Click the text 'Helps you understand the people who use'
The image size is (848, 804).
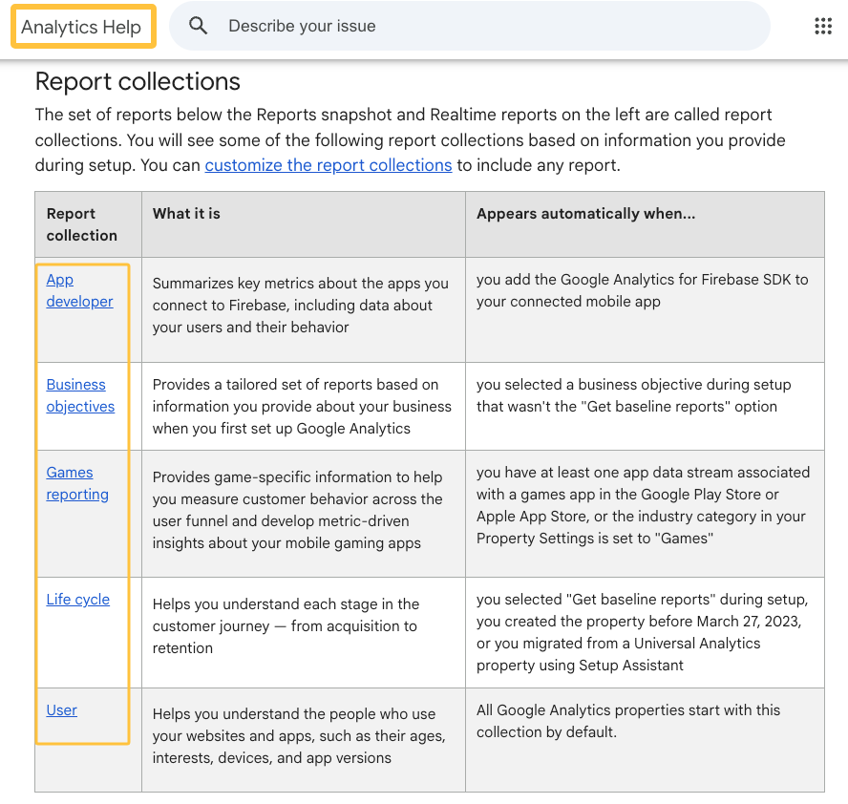click(x=294, y=713)
